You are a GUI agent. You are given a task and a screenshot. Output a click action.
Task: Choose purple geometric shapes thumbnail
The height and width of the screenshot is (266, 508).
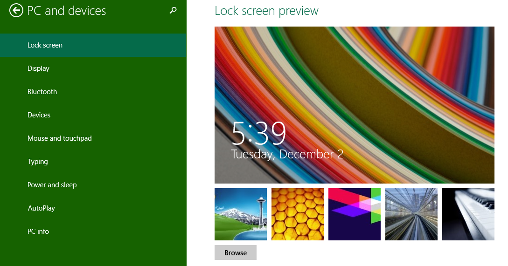pyautogui.click(x=355, y=214)
